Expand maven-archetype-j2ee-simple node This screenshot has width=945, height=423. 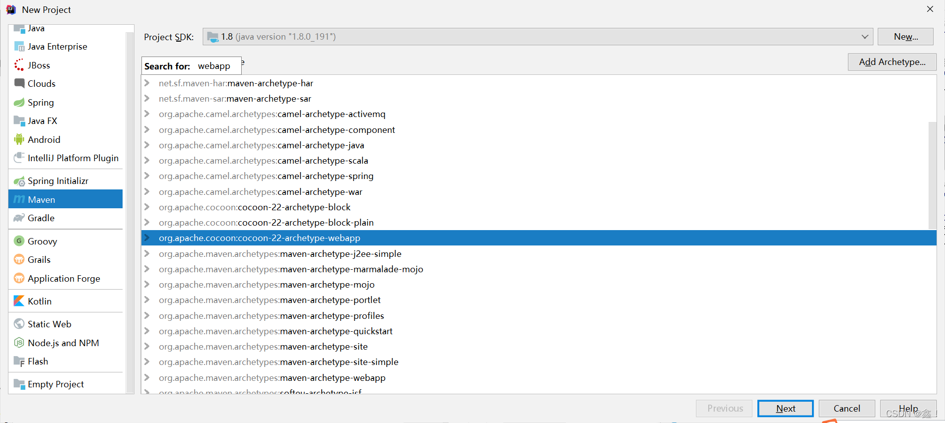[x=147, y=254]
